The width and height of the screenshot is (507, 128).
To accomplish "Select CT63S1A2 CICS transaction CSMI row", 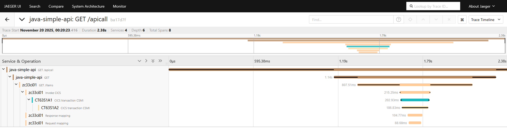I will point(65,108).
